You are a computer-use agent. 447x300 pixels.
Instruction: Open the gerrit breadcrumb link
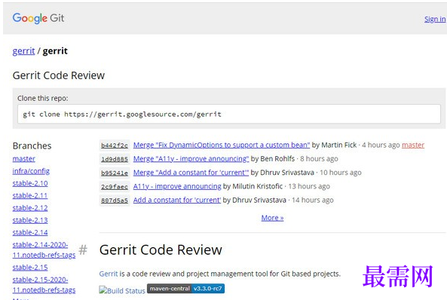[23, 51]
